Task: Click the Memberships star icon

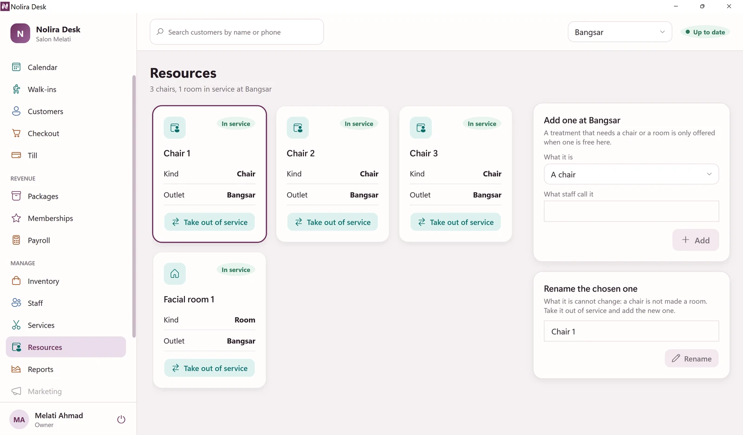Action: coord(16,218)
